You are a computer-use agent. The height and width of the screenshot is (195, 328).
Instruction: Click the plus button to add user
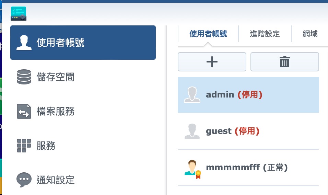[212, 62]
